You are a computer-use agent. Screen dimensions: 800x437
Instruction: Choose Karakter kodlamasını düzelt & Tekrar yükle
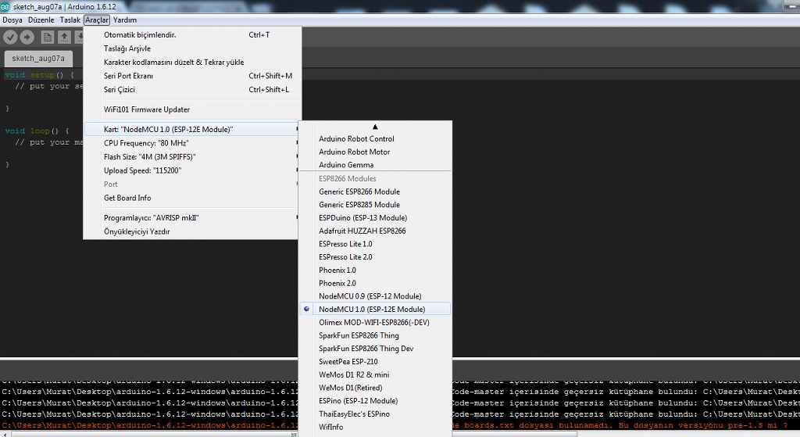(192, 63)
